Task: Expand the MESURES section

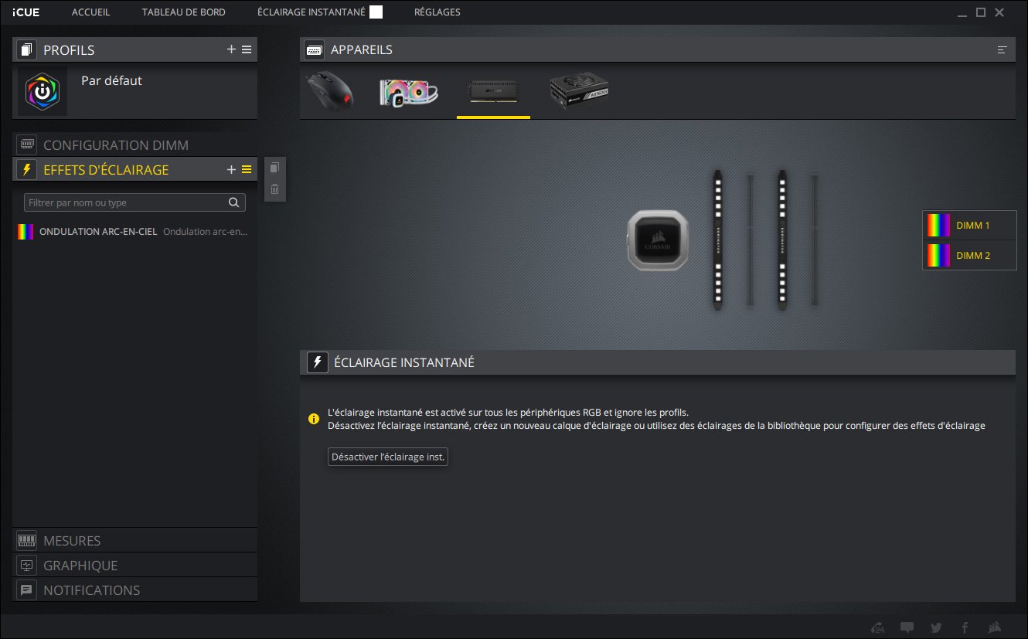Action: tap(134, 540)
